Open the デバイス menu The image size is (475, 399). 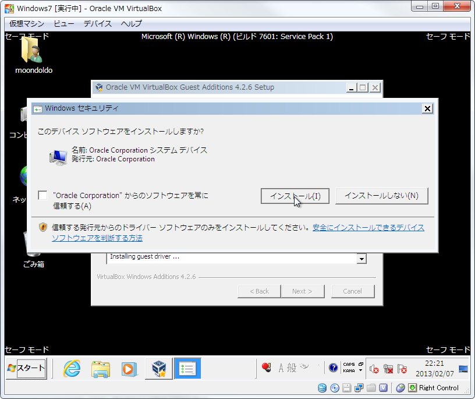pos(97,24)
